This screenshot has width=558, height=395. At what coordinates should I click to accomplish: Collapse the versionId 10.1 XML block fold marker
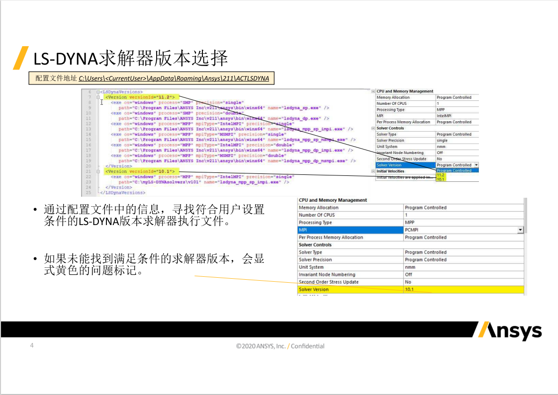[x=98, y=171]
